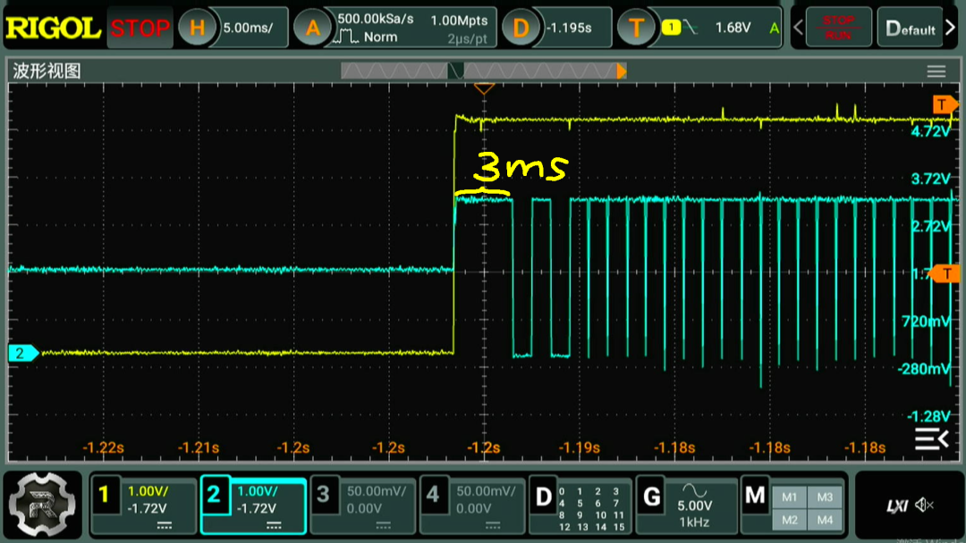
Task: Show previous quick buttons with left arrow
Action: coord(799,28)
